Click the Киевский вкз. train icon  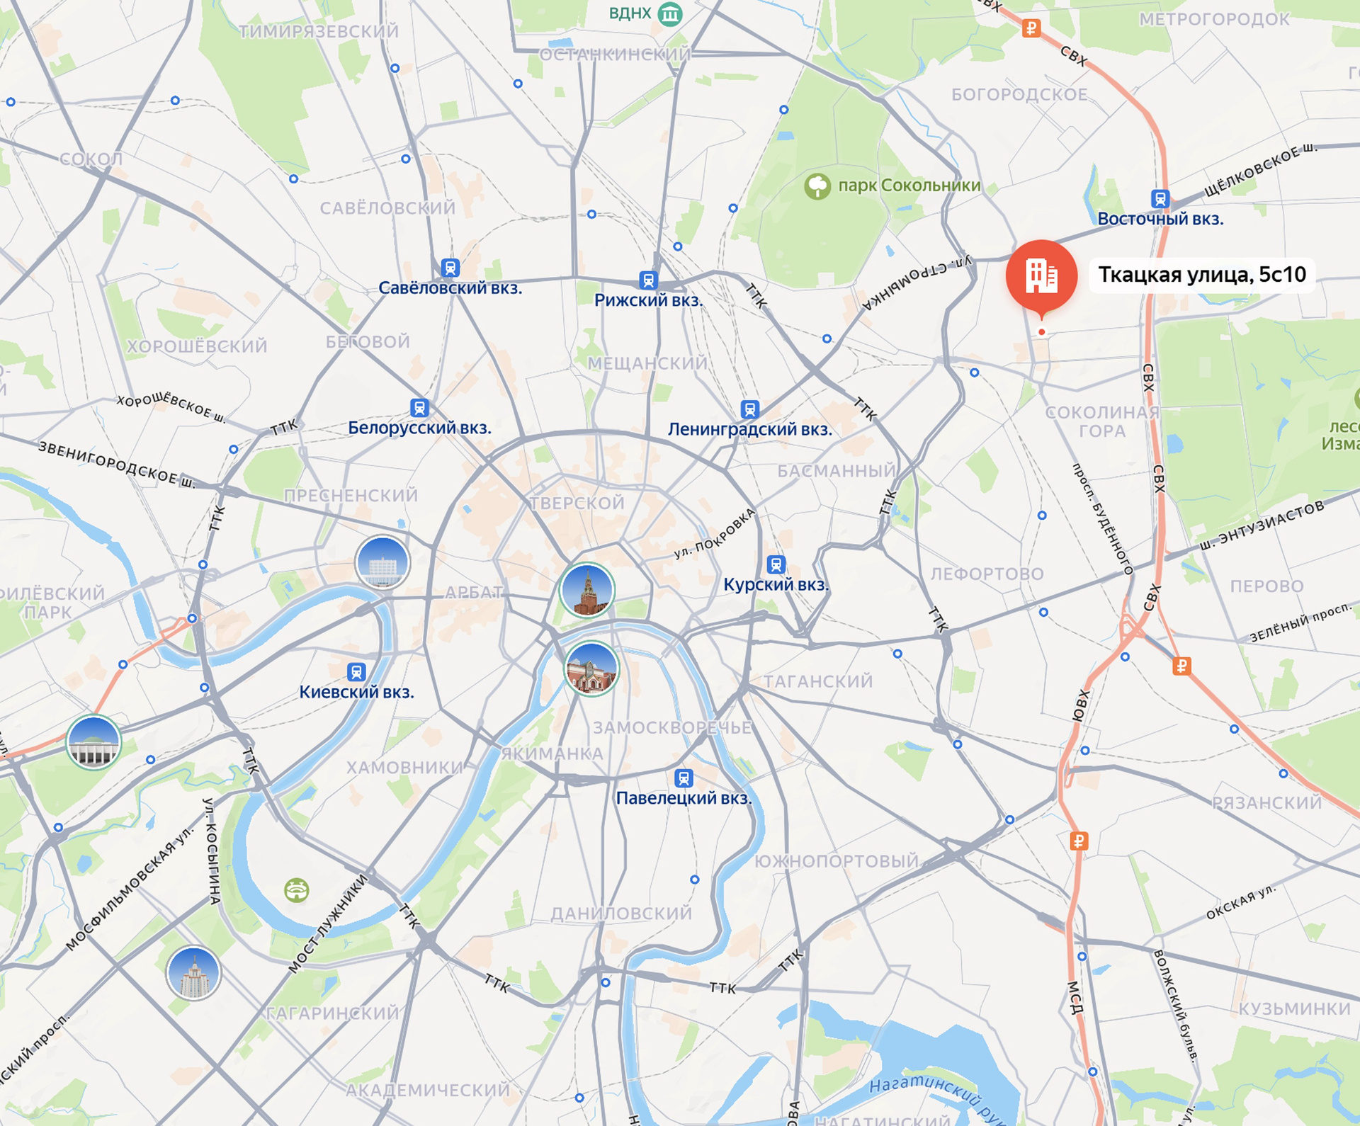coord(356,671)
